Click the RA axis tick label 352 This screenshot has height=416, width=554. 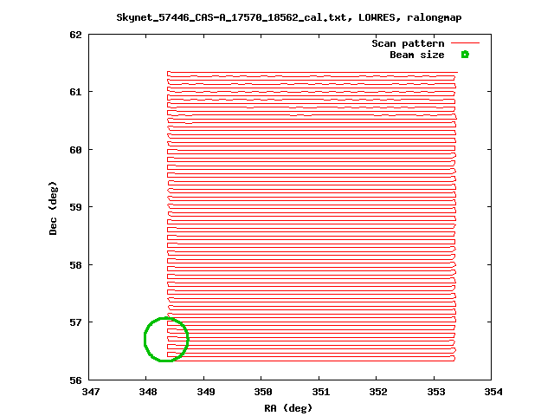[378, 392]
